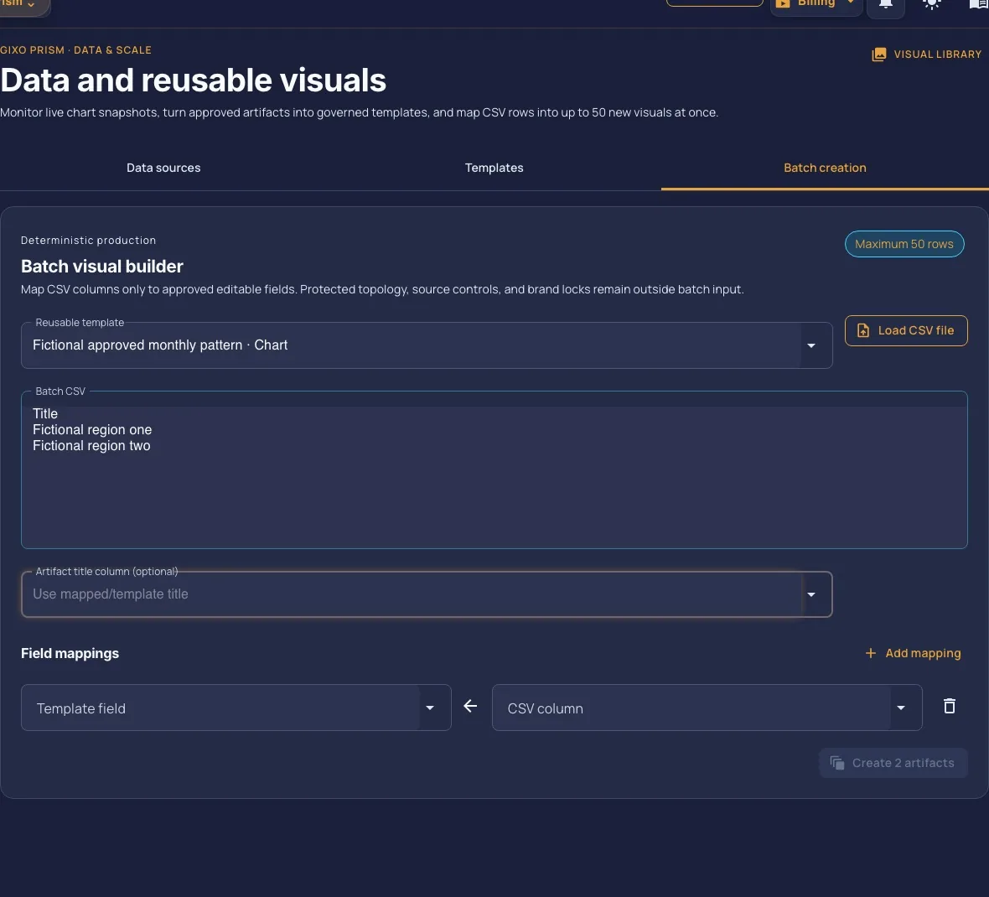Open Artifact title column dropdown
The height and width of the screenshot is (897, 989).
tap(427, 594)
